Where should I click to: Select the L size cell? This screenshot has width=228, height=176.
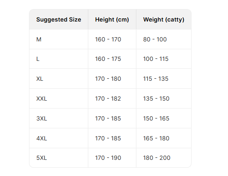58,59
